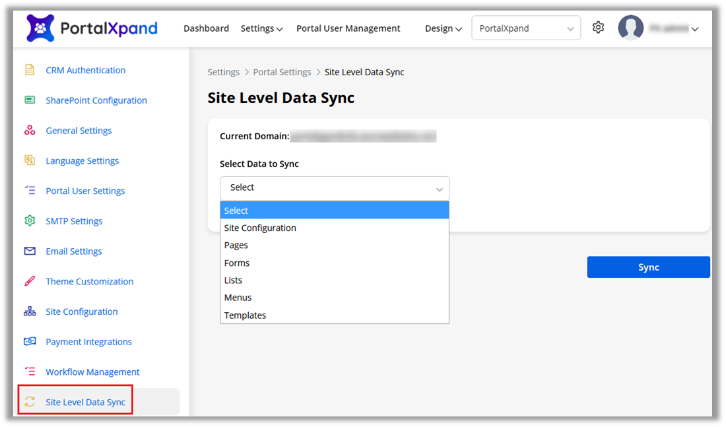Open the PortalXpand portal selector dropdown

point(525,28)
